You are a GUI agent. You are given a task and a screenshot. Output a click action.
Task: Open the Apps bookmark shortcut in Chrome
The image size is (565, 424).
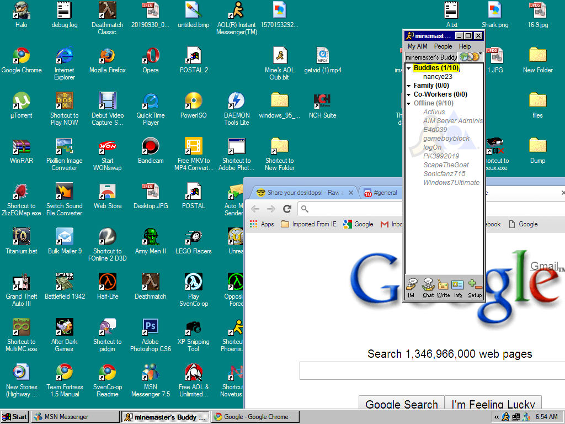click(262, 224)
